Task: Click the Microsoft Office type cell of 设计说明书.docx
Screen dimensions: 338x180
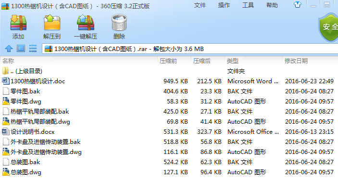Action: [253, 132]
